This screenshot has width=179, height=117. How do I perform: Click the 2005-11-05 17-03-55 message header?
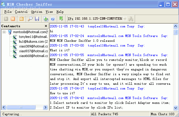tap(109, 55)
